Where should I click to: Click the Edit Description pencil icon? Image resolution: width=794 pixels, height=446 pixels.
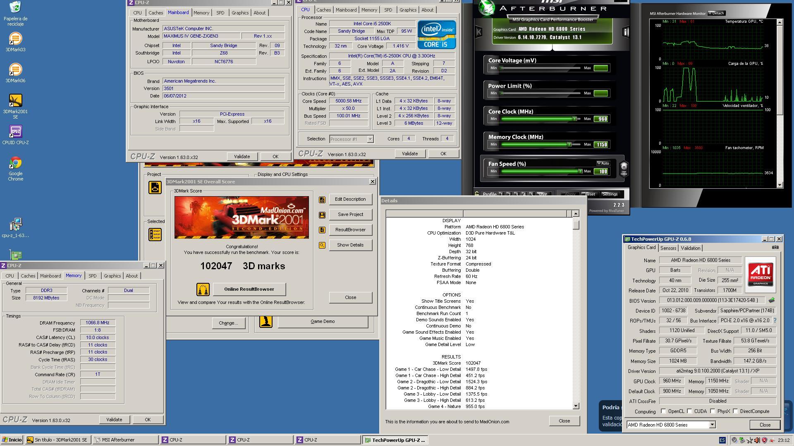click(x=322, y=200)
